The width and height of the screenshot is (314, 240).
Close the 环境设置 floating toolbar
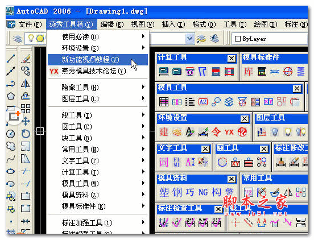[x=245, y=119]
